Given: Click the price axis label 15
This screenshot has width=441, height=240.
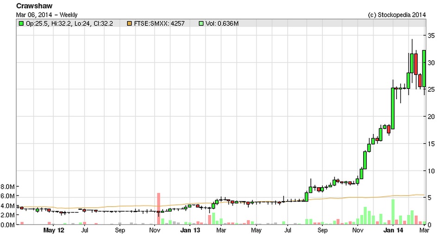Looking at the screenshot, I should point(431,144).
